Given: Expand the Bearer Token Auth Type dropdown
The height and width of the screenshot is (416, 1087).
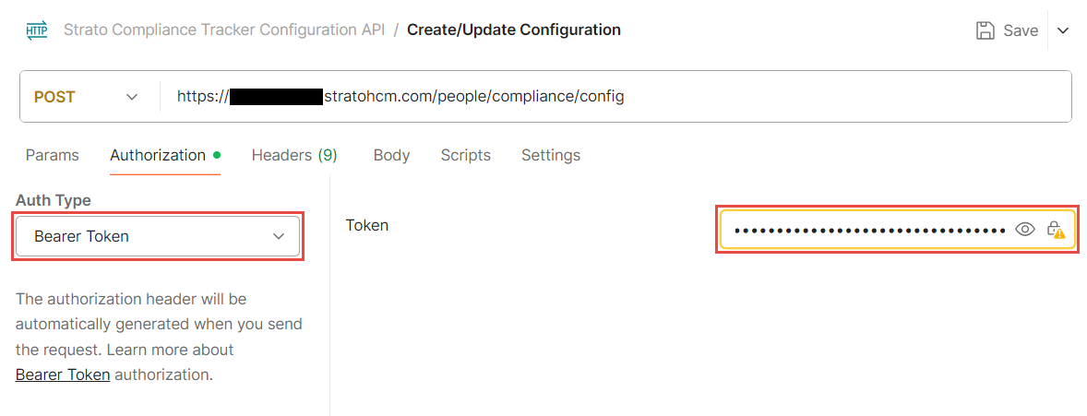Looking at the screenshot, I should click(x=158, y=236).
